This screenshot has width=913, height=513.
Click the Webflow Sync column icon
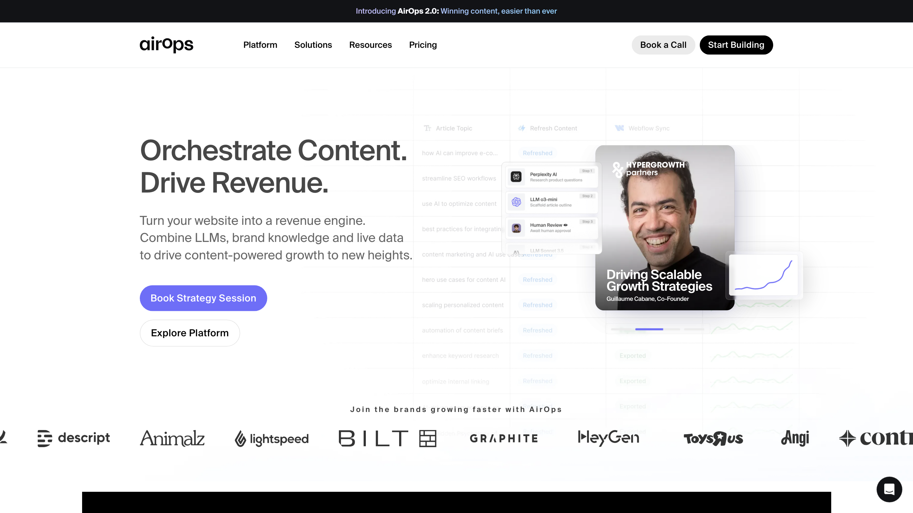619,128
